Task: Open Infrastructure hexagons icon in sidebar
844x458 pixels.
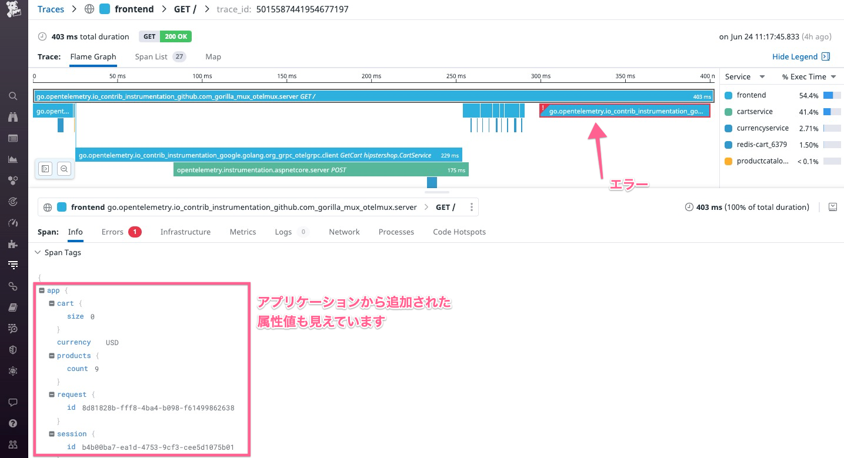Action: [13, 180]
